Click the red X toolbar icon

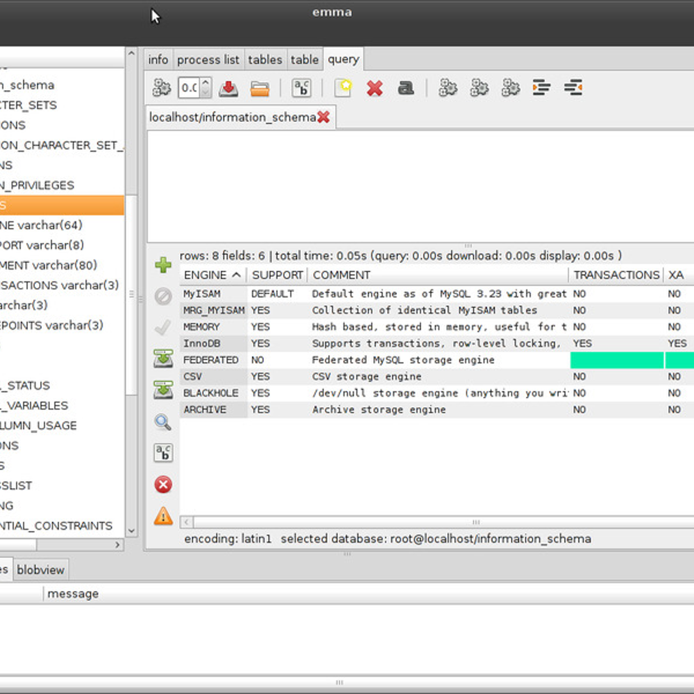374,88
